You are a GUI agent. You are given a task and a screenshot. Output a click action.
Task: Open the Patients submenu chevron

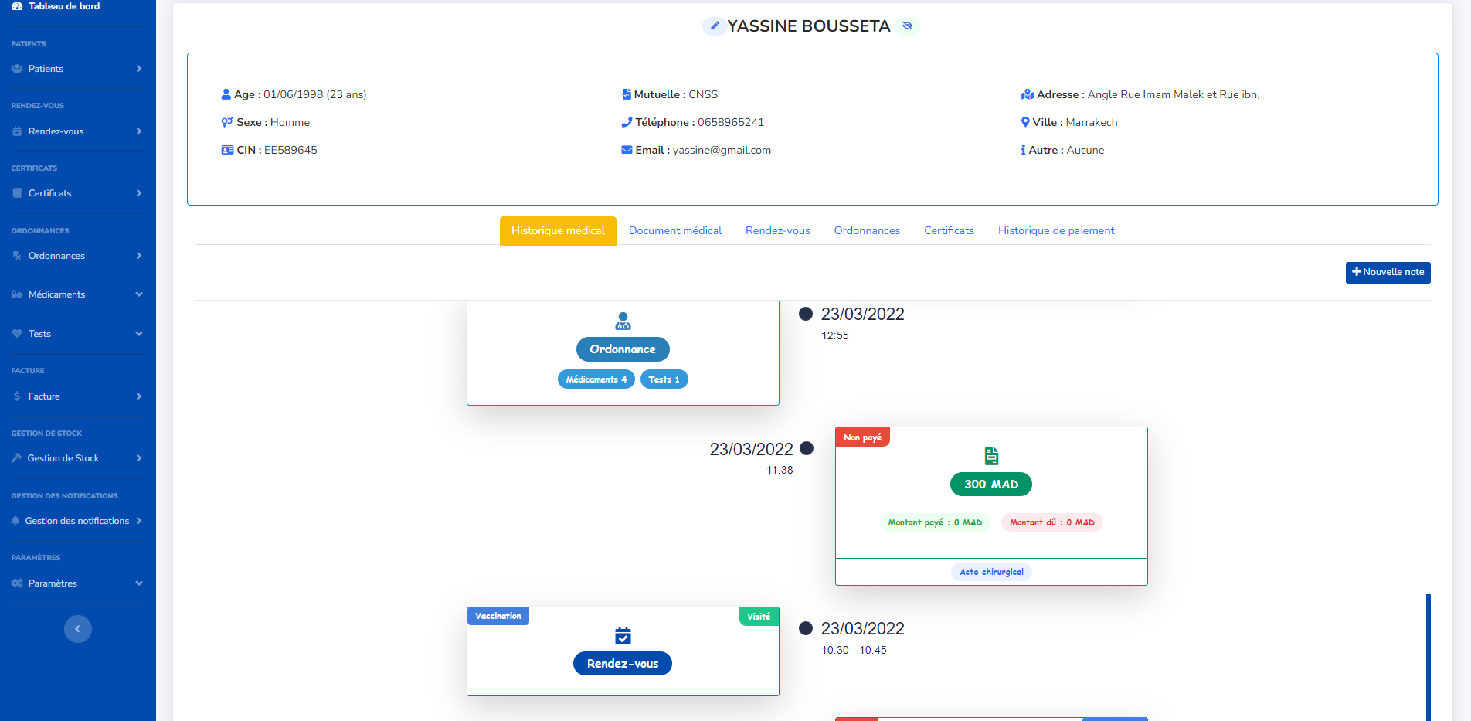[x=139, y=69]
